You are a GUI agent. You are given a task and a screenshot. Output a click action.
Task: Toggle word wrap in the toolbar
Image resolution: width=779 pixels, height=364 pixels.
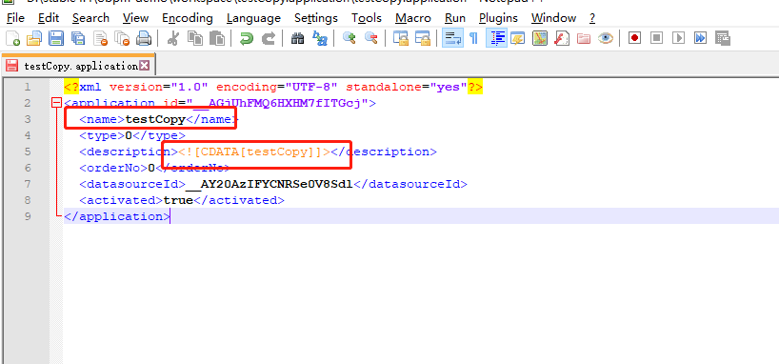pyautogui.click(x=452, y=38)
